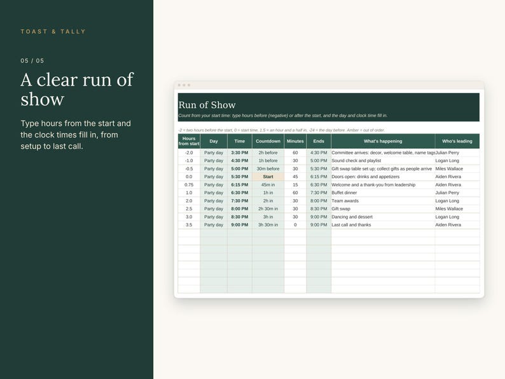This screenshot has width=505, height=379.
Task: Select the Sound check and playlist cell
Action: pos(383,161)
